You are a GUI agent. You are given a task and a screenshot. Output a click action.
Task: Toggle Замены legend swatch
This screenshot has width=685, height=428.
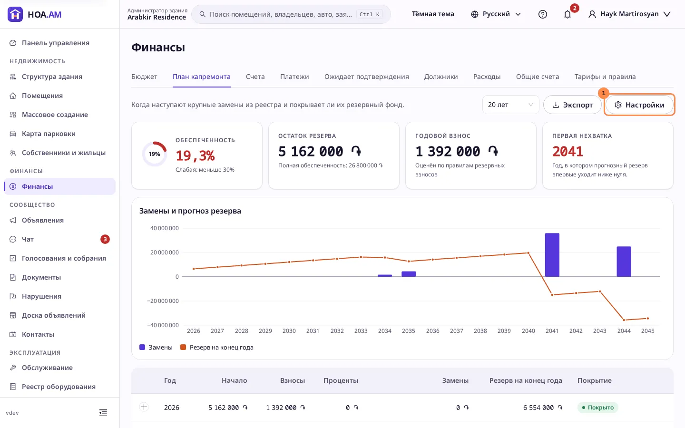[142, 347]
